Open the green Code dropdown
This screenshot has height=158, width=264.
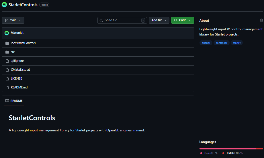[x=183, y=20]
